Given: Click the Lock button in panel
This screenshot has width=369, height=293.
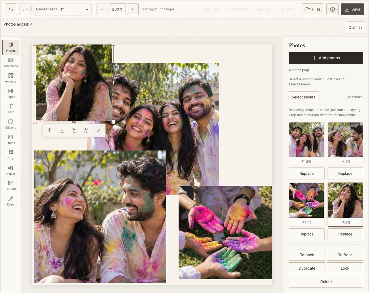Looking at the screenshot, I should (345, 268).
